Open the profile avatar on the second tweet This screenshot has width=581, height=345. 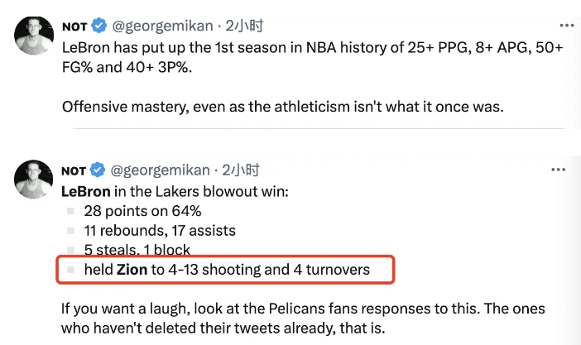pos(34,182)
